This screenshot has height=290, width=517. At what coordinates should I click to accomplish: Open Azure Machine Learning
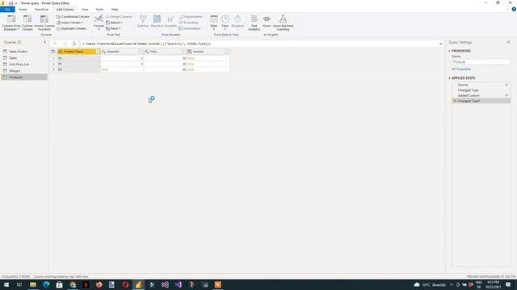pos(283,23)
